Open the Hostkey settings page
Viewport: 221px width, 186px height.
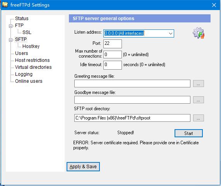[x=31, y=46]
